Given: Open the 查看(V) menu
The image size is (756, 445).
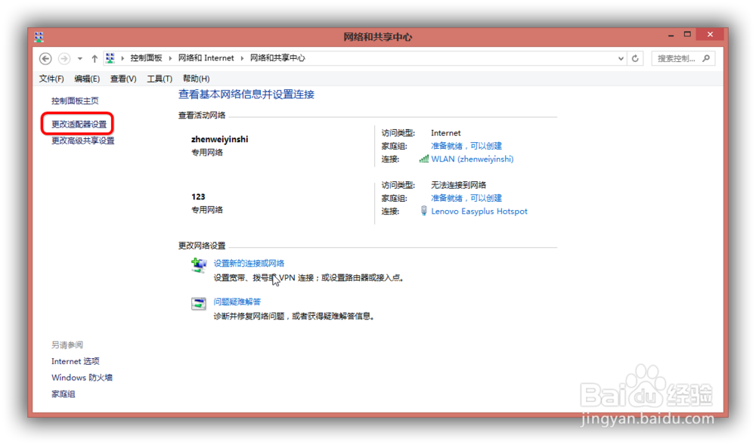Looking at the screenshot, I should pyautogui.click(x=123, y=78).
